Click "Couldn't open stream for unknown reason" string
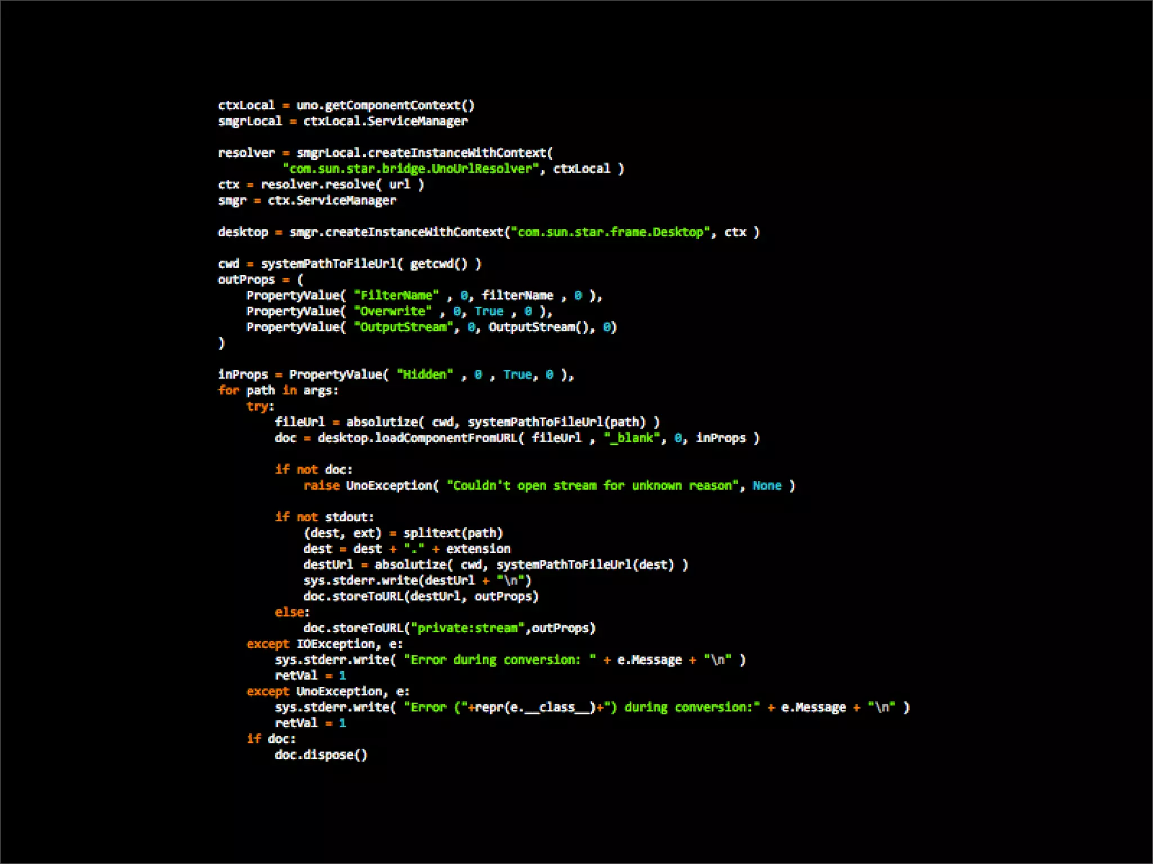 click(592, 485)
